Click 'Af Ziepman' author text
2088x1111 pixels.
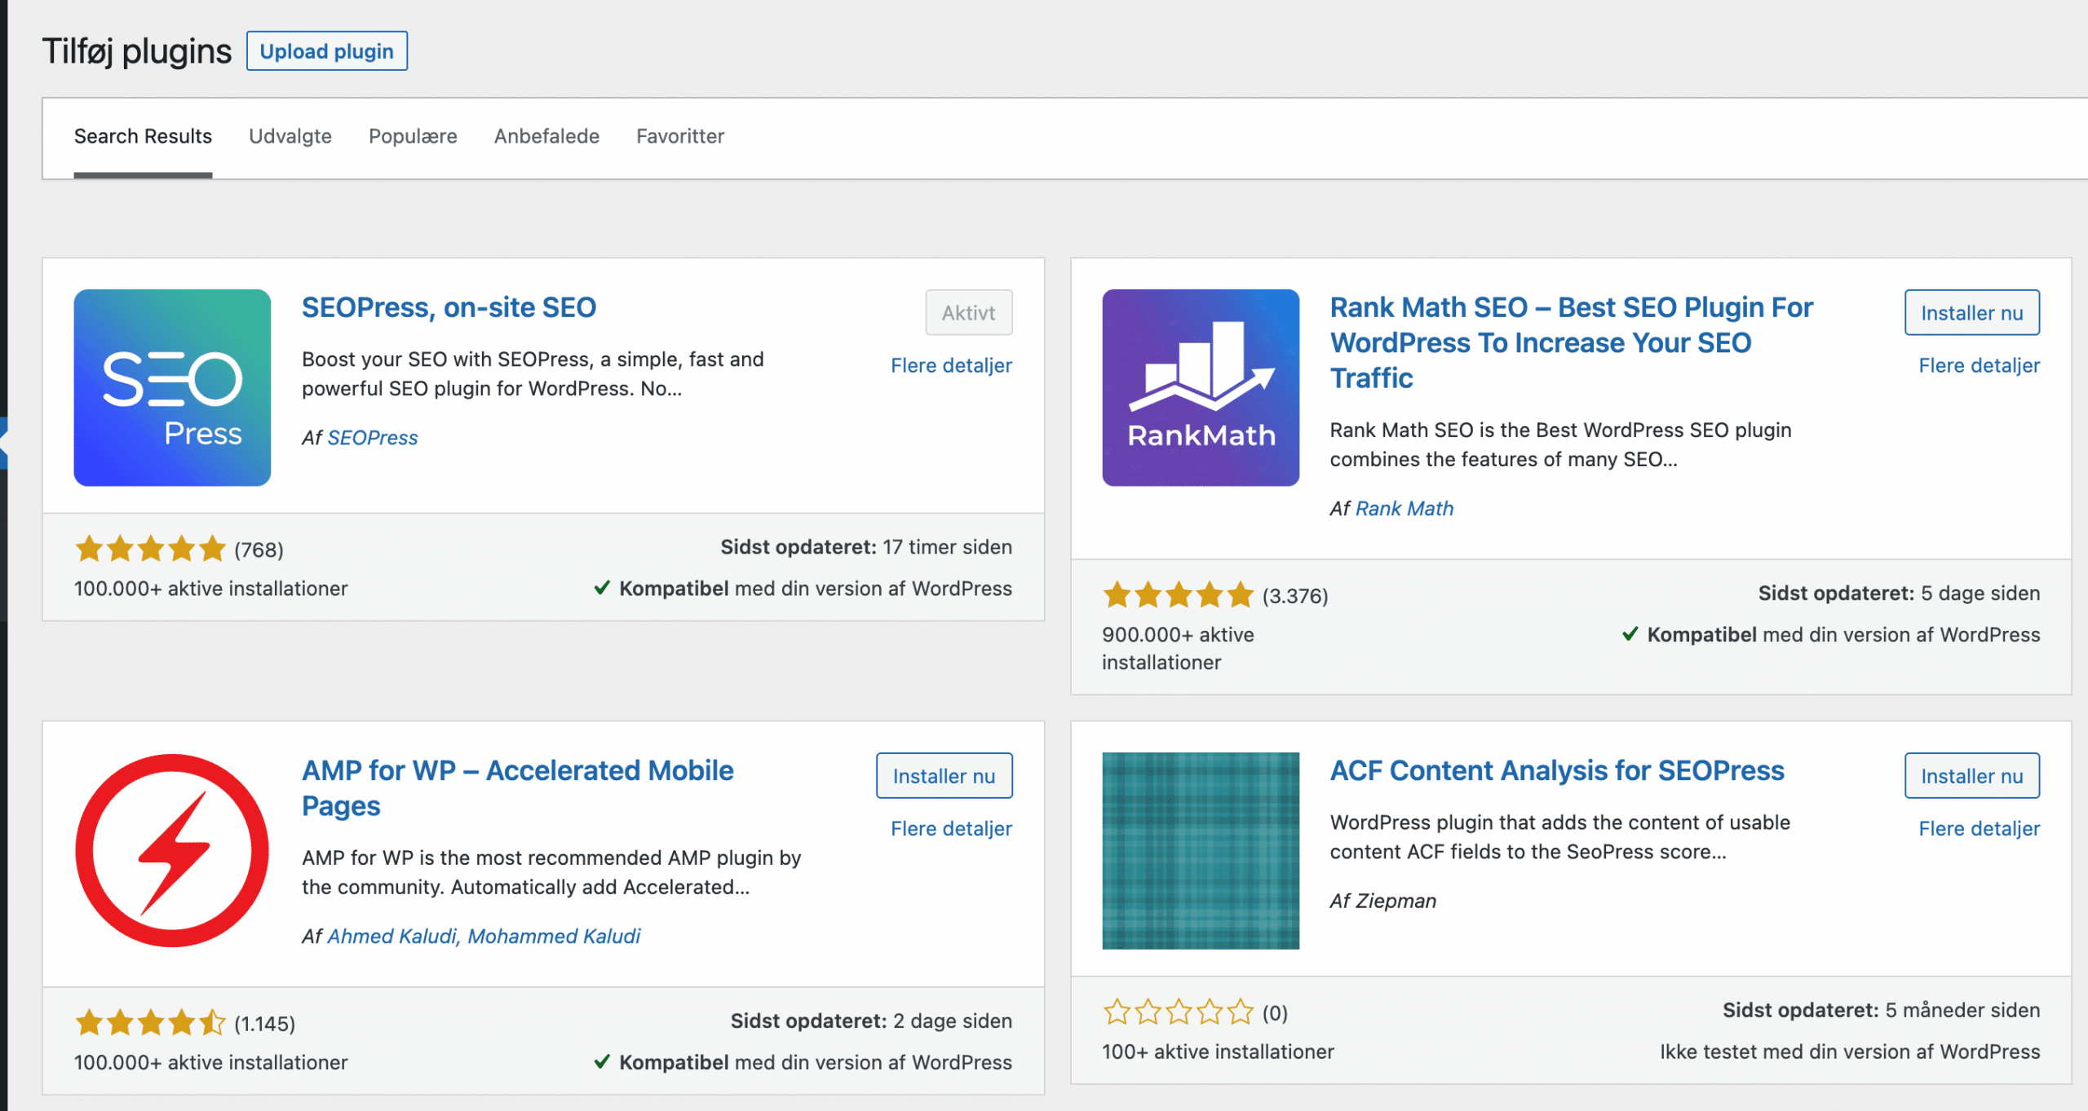[x=1383, y=901]
